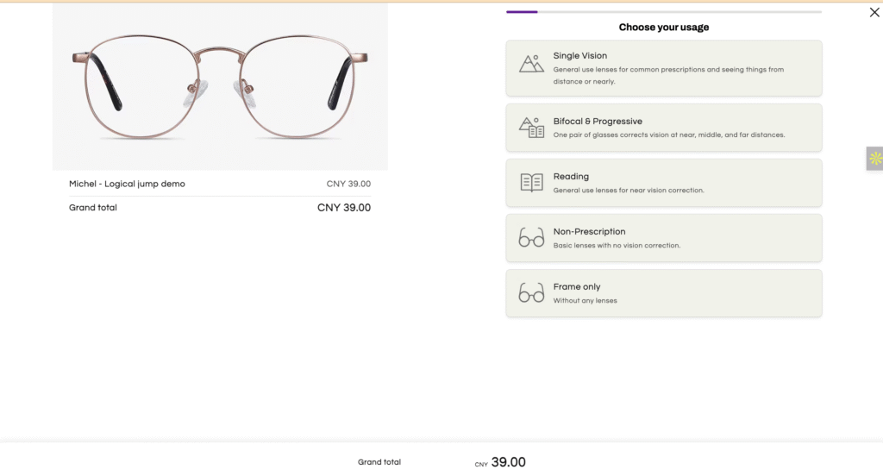
Task: Click the step progress bar
Action: pos(663,12)
